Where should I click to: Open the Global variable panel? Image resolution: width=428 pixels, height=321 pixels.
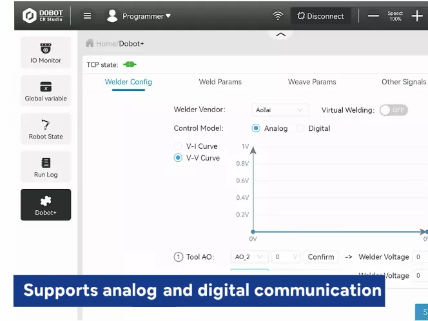[x=46, y=91]
